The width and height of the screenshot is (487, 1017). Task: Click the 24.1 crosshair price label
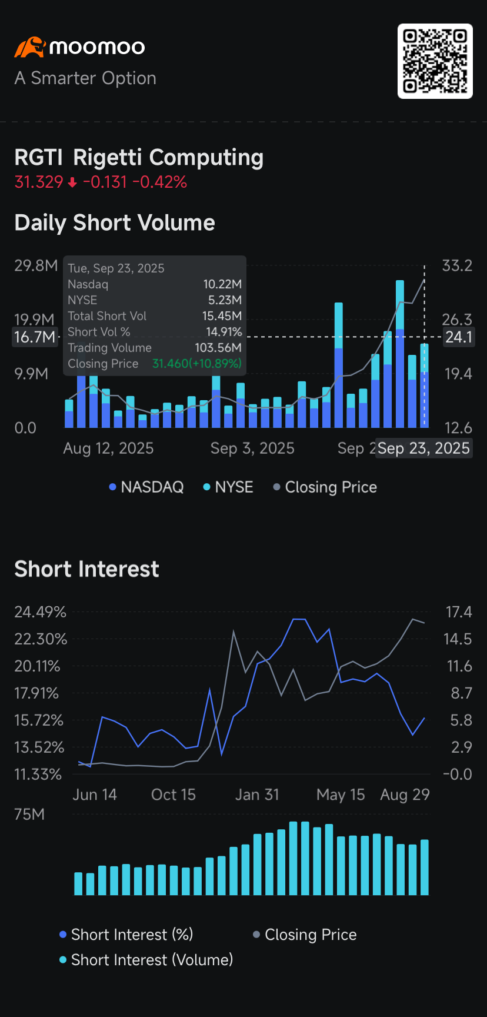[458, 337]
